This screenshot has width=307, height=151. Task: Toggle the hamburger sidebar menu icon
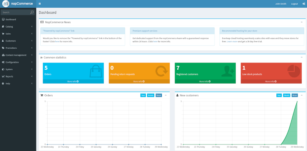click(x=40, y=4)
